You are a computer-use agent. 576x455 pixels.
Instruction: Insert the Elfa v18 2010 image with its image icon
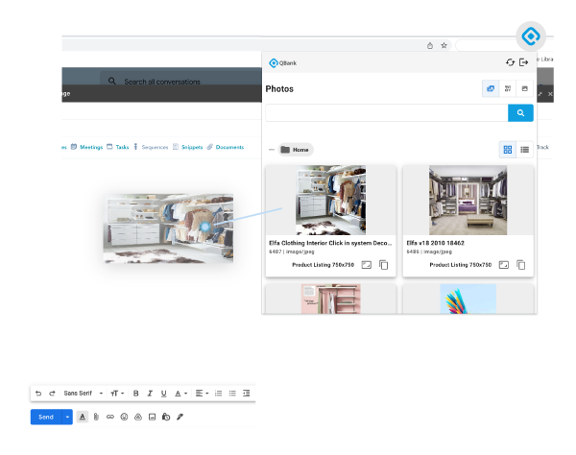tap(504, 265)
